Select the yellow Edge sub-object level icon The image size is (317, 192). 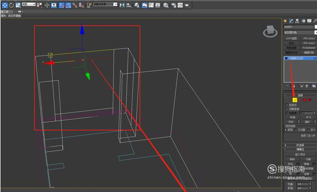(295, 100)
